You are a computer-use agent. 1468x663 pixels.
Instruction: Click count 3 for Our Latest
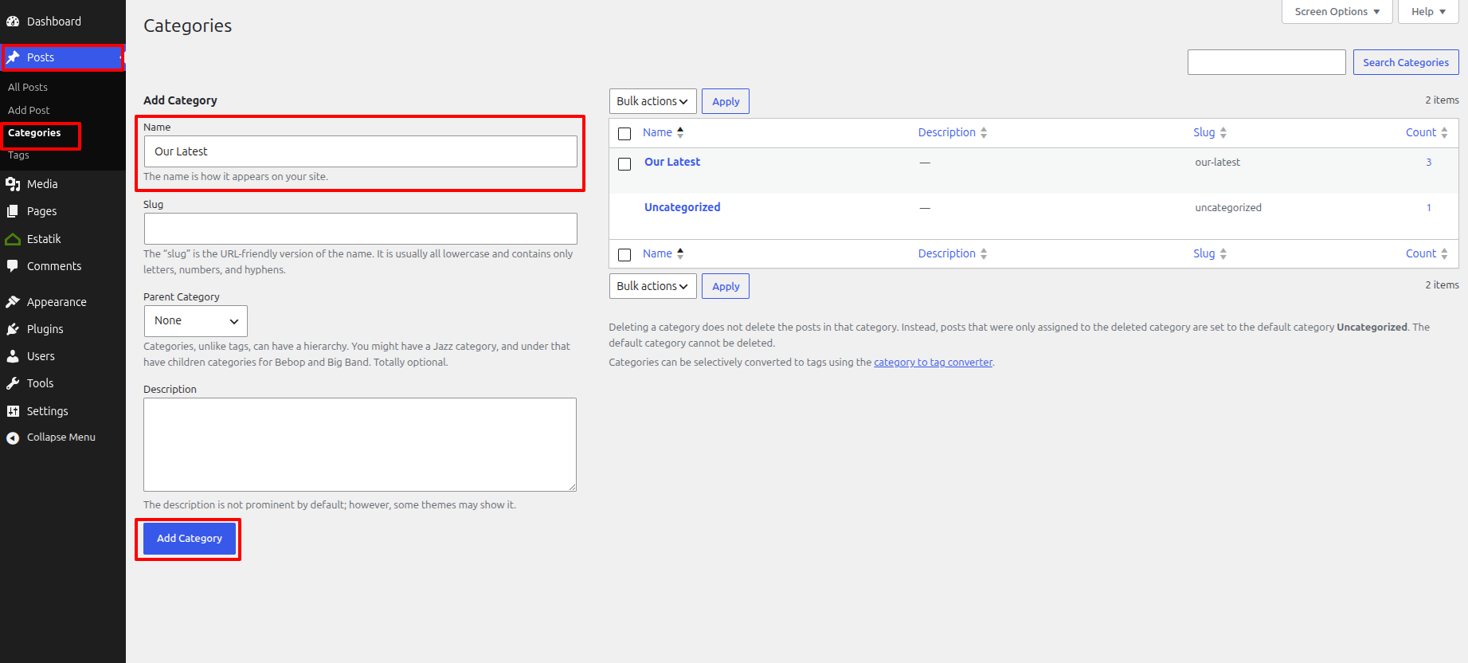1429,163
